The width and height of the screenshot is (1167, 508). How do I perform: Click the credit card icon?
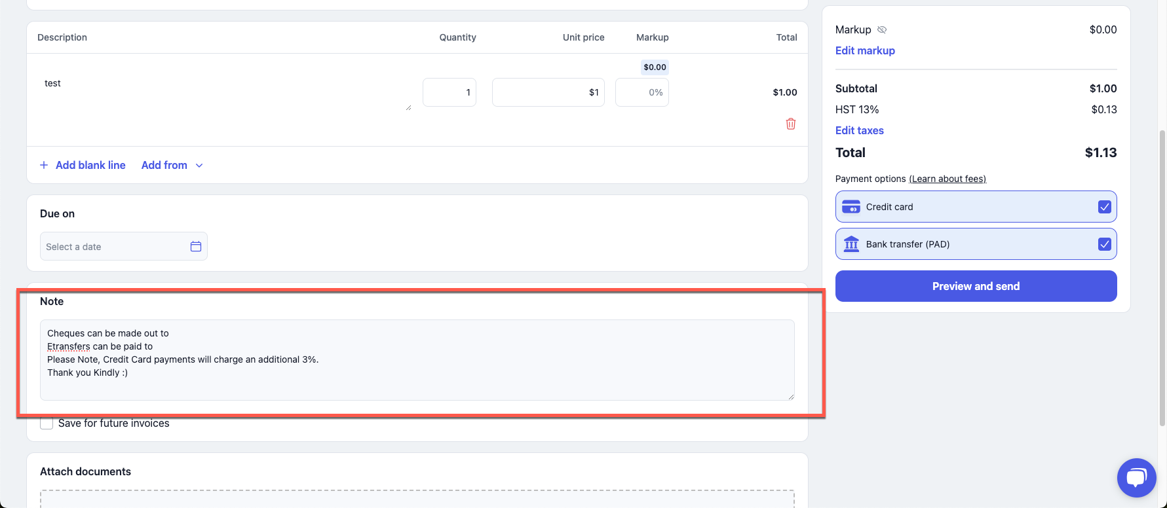[851, 207]
